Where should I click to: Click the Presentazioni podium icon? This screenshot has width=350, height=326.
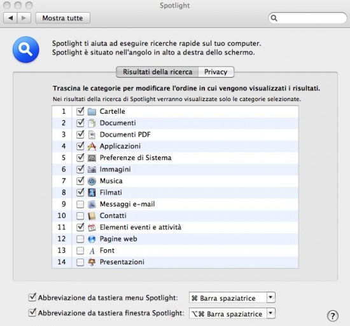coord(92,262)
